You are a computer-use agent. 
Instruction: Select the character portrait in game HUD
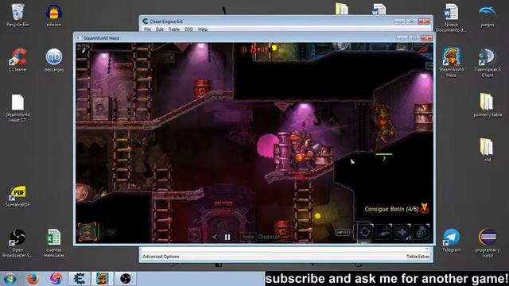tap(87, 231)
